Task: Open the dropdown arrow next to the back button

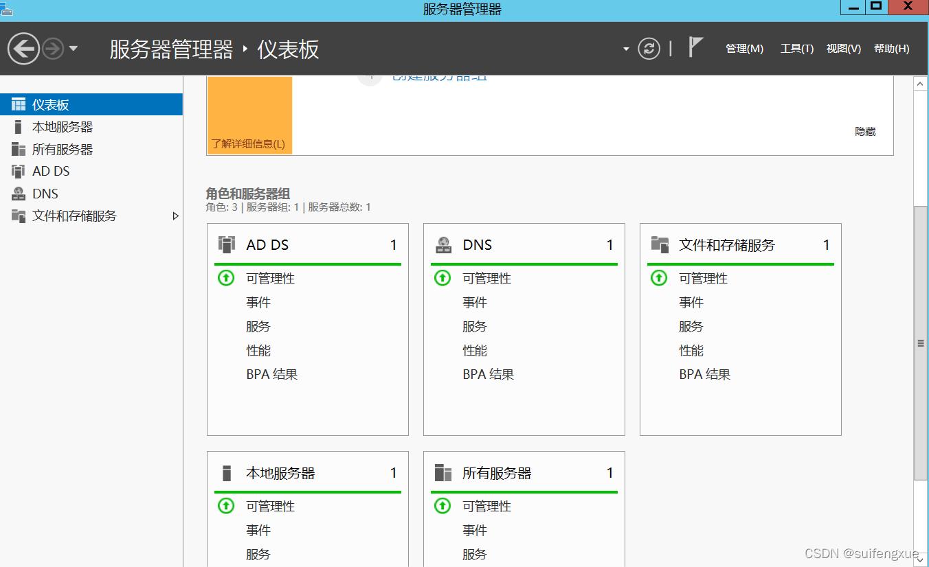Action: [x=72, y=48]
